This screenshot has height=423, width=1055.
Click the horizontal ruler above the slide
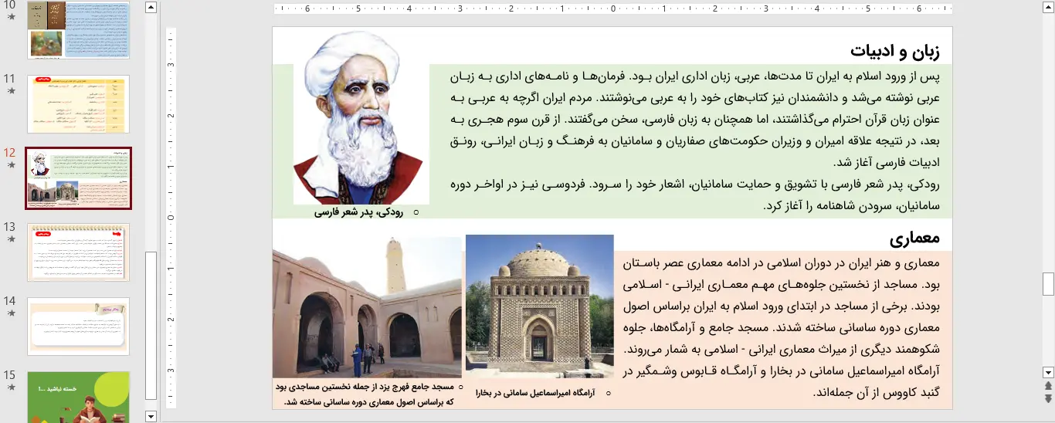point(613,9)
